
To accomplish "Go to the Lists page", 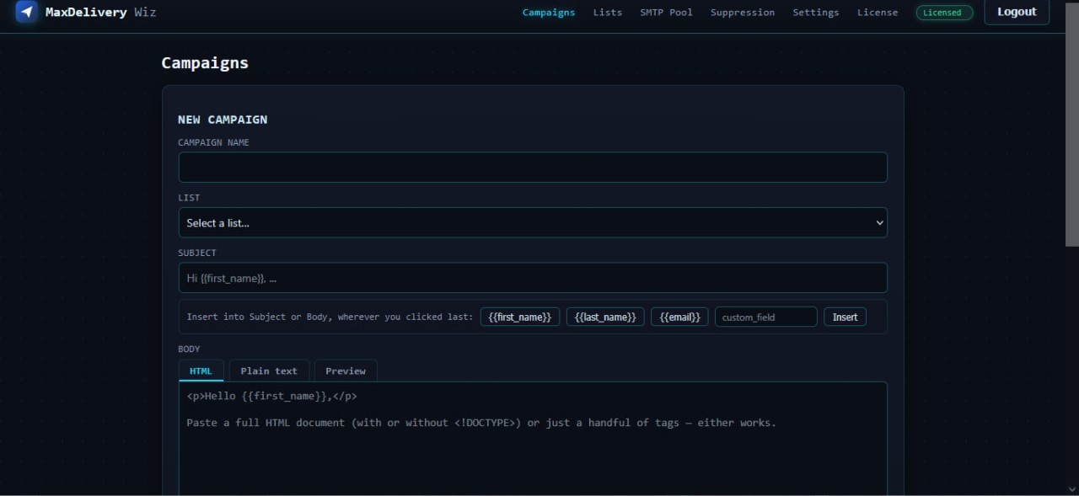I will [608, 13].
